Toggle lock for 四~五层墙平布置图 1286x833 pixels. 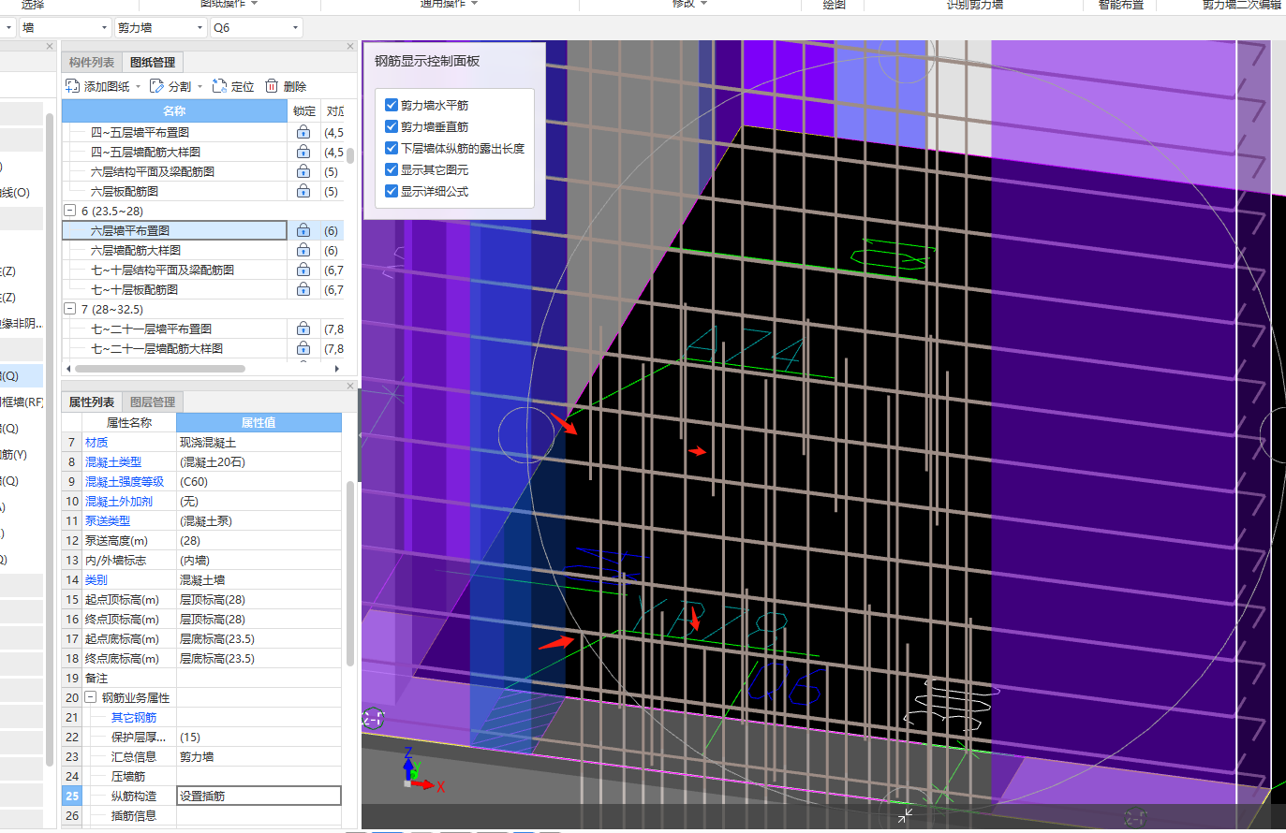point(303,132)
